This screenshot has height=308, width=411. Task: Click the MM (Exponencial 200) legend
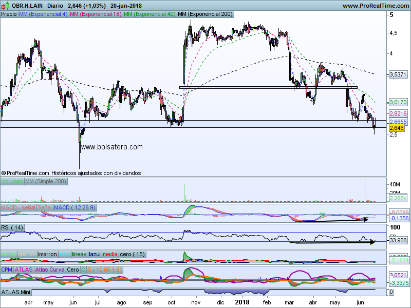point(205,14)
